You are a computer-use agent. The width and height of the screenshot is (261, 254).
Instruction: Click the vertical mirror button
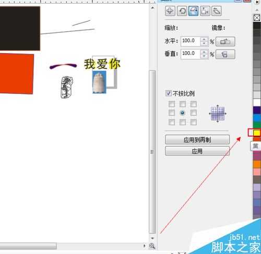coord(226,54)
